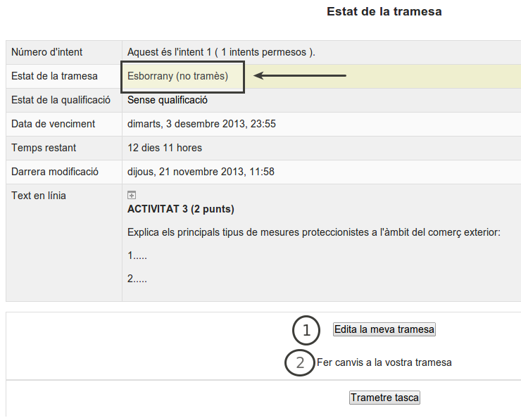The image size is (521, 418).
Task: Click the 'Número d'intent' row label
Action: coord(47,52)
